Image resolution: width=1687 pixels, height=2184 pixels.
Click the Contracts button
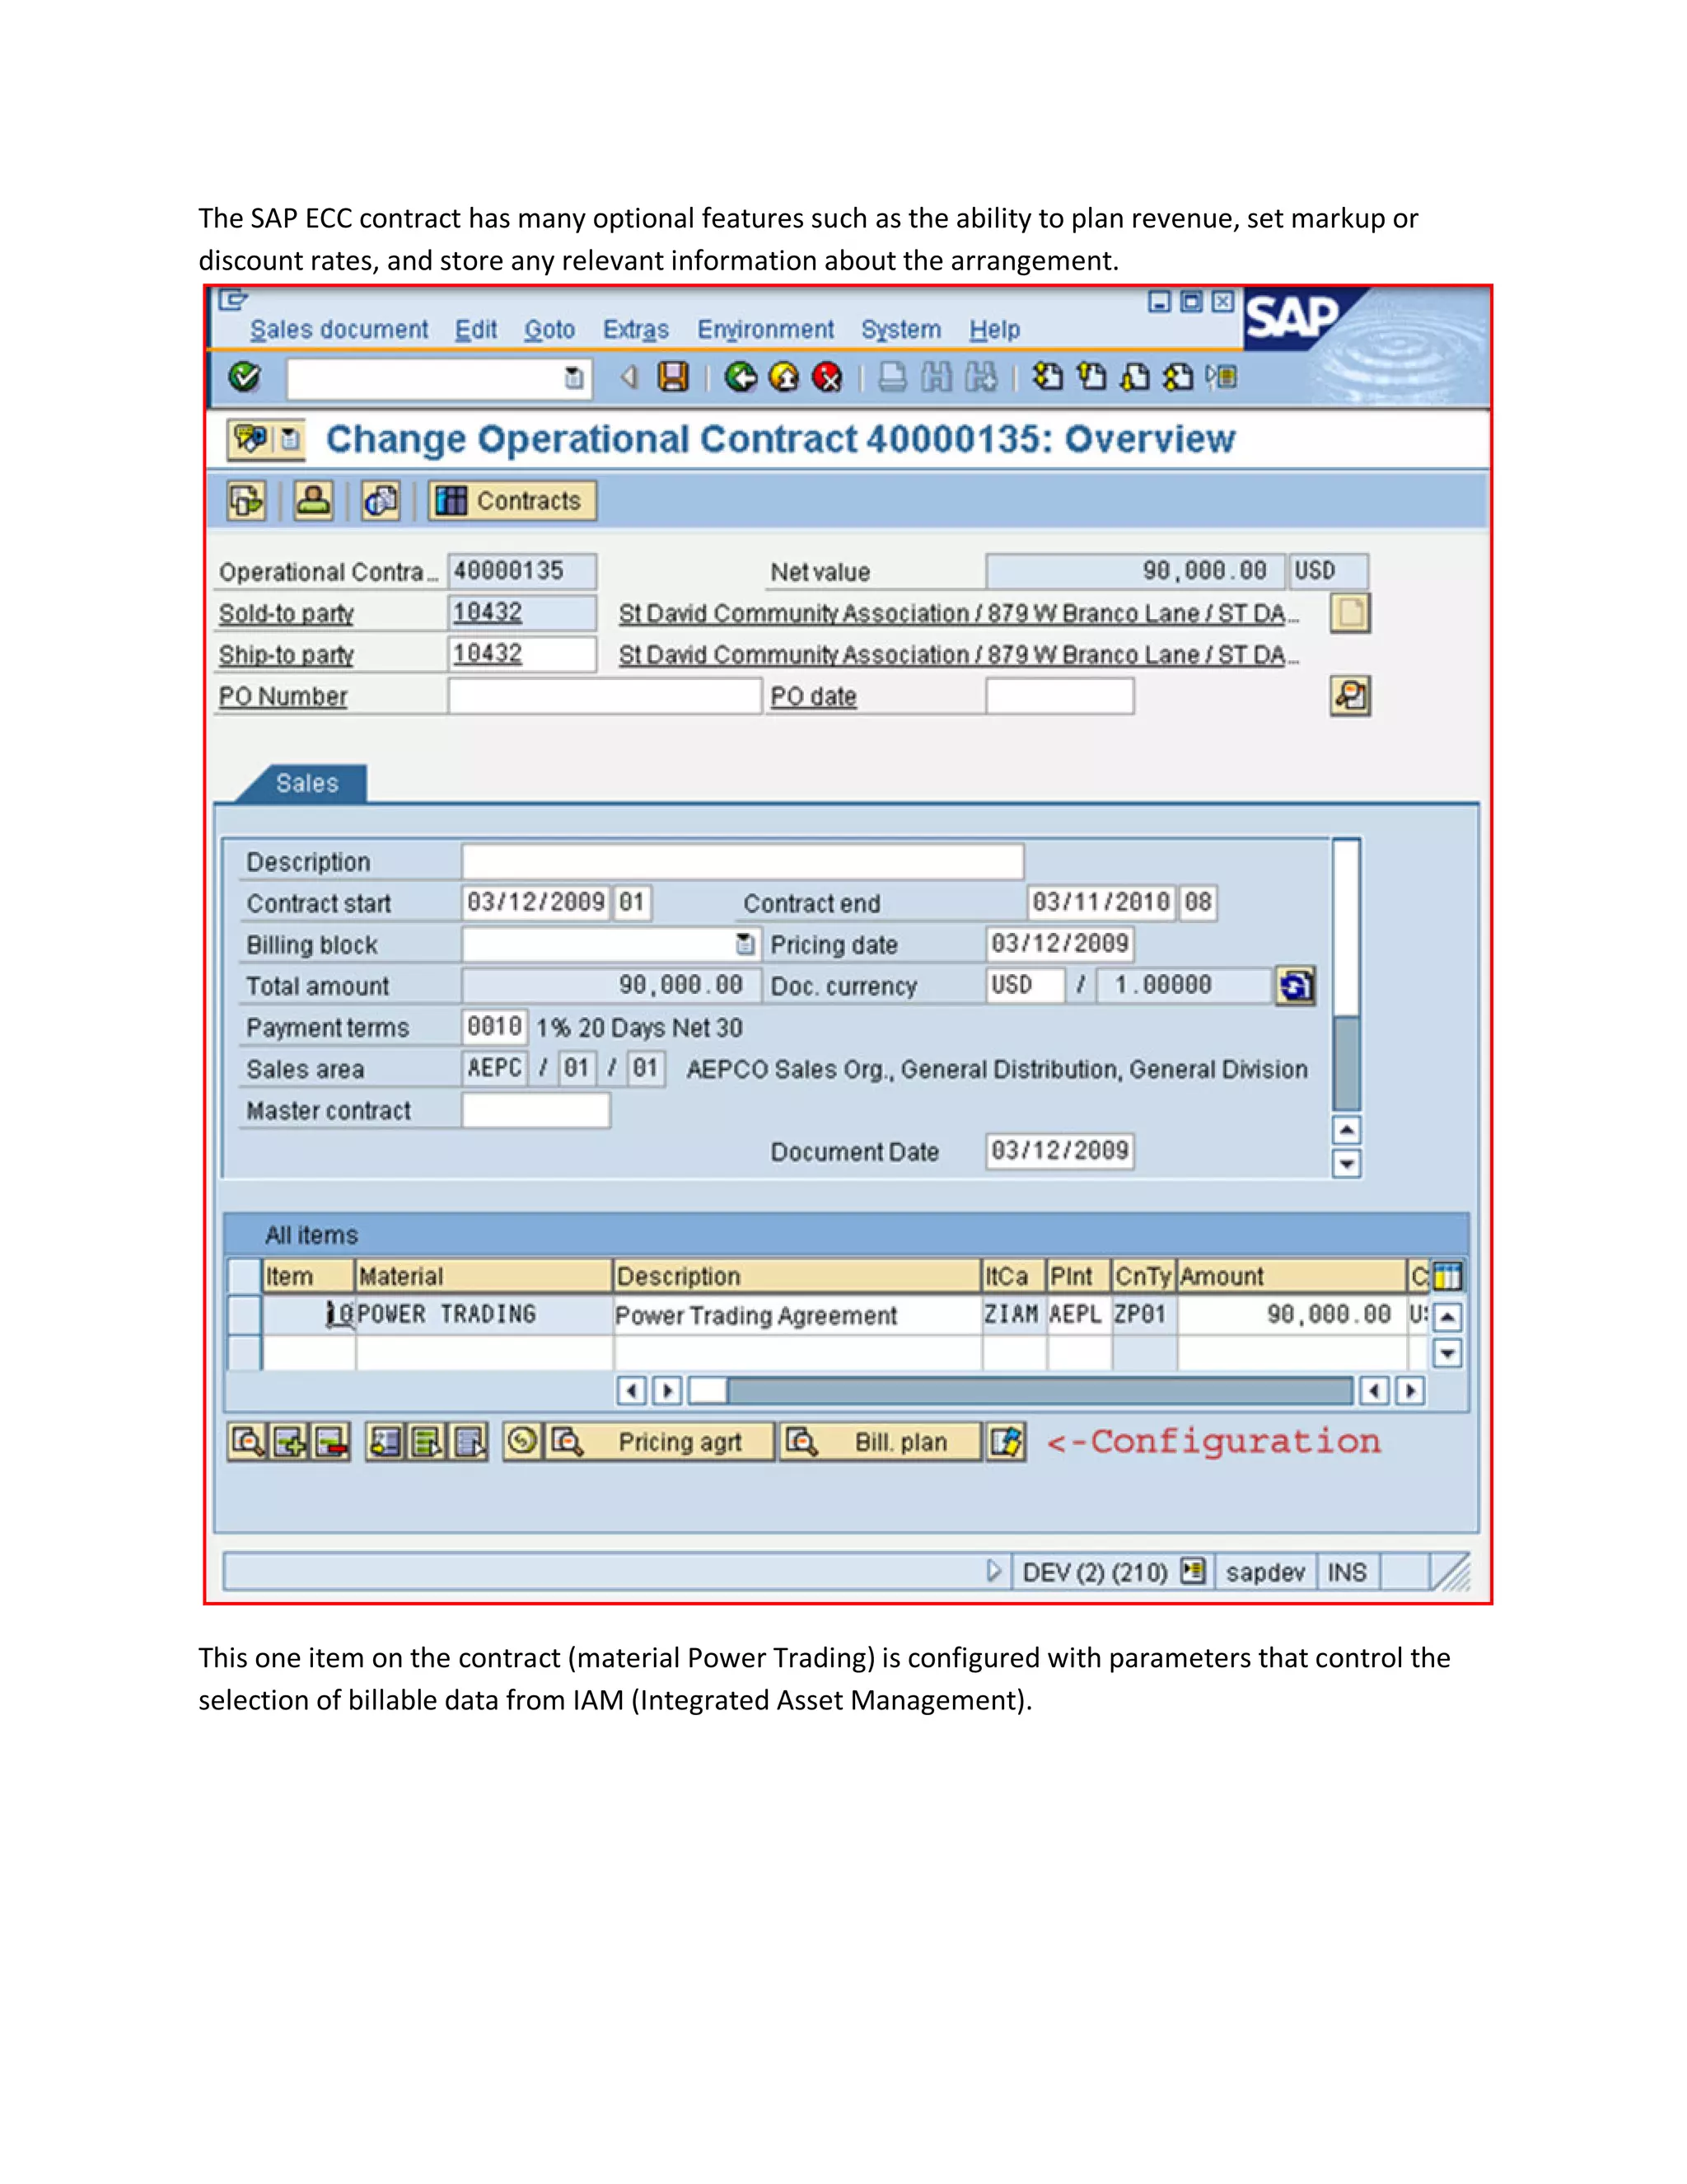pos(512,500)
